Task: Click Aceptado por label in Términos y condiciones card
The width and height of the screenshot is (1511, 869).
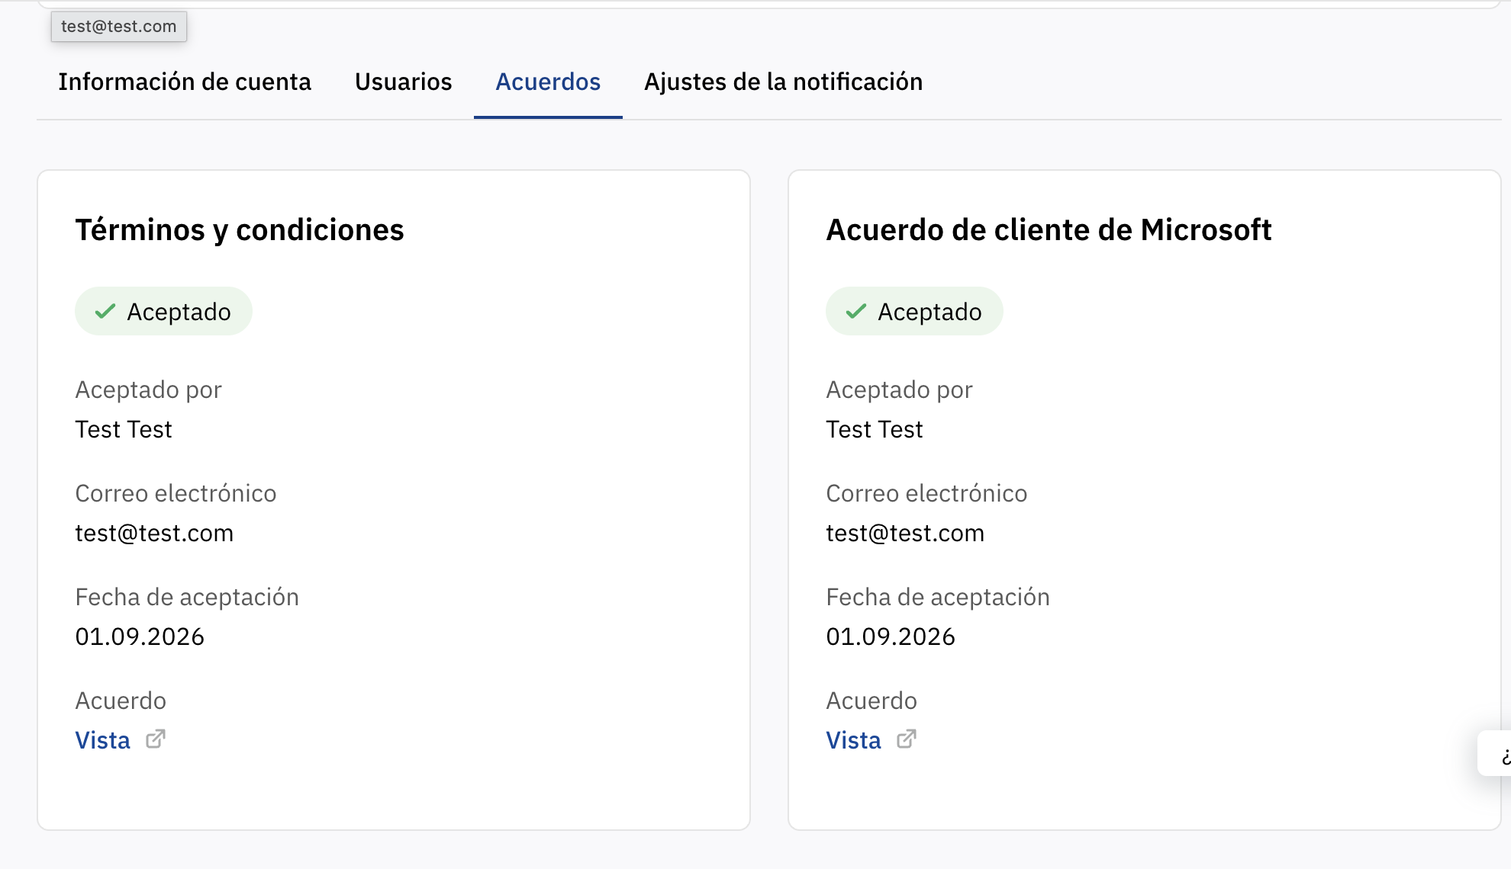Action: point(148,390)
